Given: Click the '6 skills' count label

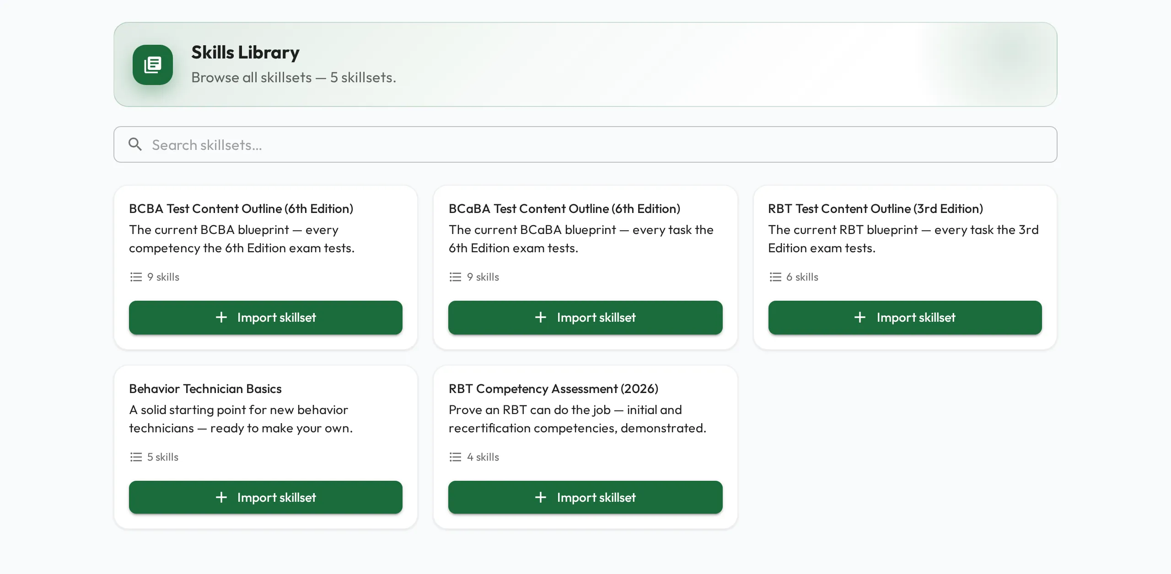Looking at the screenshot, I should coord(802,277).
